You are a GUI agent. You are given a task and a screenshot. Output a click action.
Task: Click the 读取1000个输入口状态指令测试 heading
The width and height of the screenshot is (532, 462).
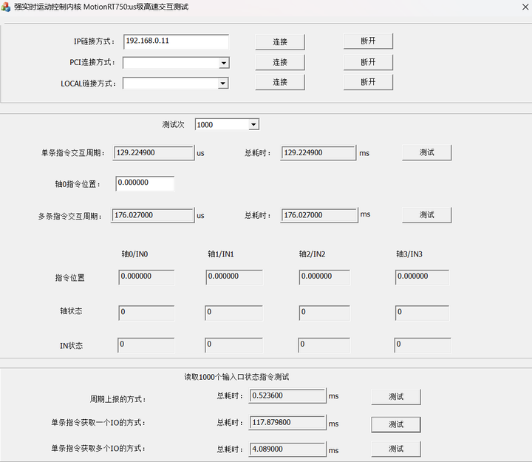coord(236,377)
